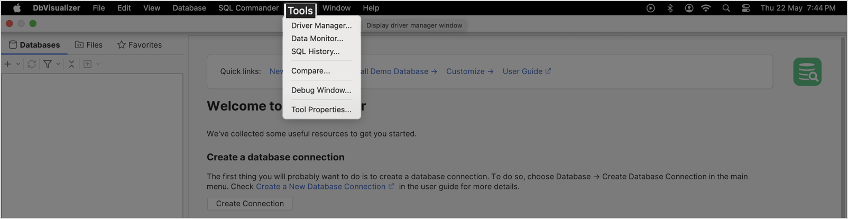The width and height of the screenshot is (848, 219).
Task: Click the reload icon in the Databases toolbar
Action: point(32,64)
